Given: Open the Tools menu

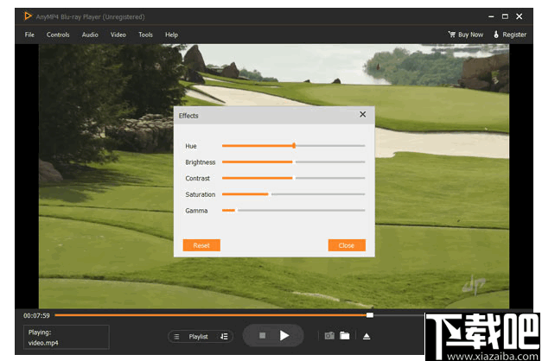Looking at the screenshot, I should [x=145, y=35].
